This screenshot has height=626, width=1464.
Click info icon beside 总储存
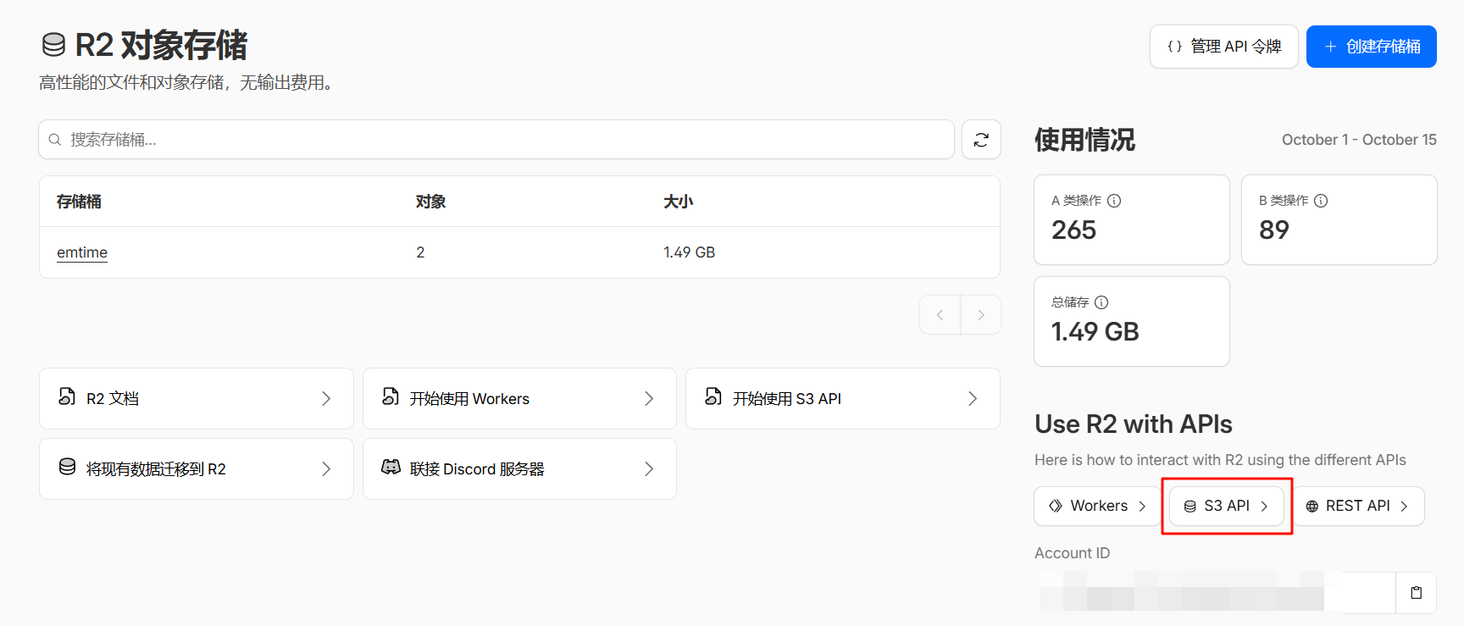click(1101, 302)
